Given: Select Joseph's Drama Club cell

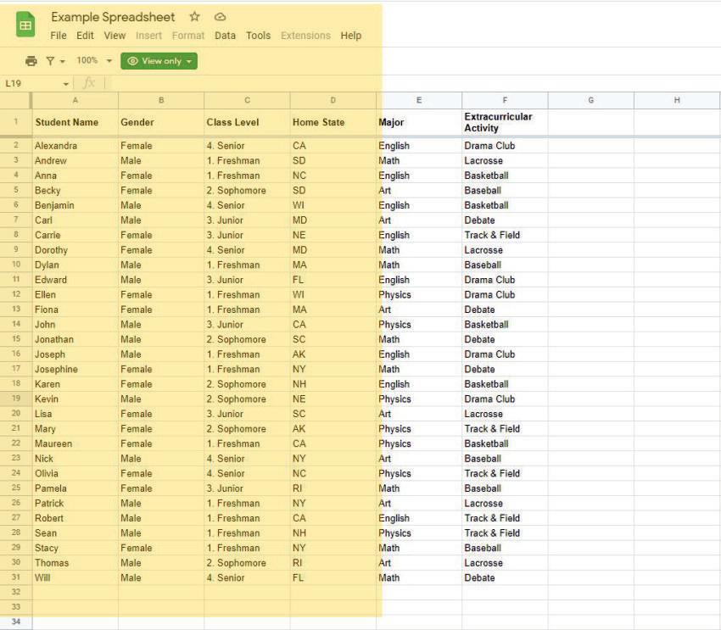Looking at the screenshot, I should [x=505, y=354].
